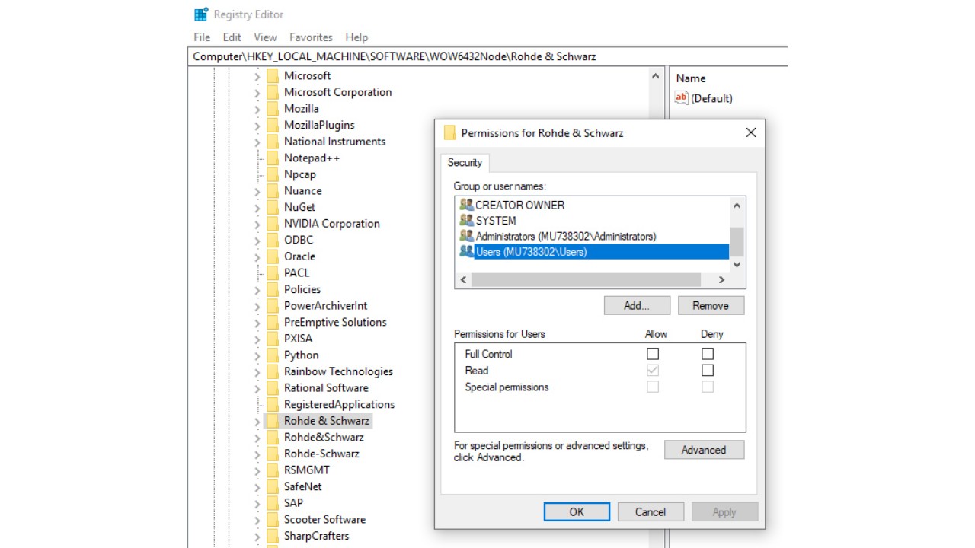Click the Notepad++ folder icon

[x=273, y=158]
